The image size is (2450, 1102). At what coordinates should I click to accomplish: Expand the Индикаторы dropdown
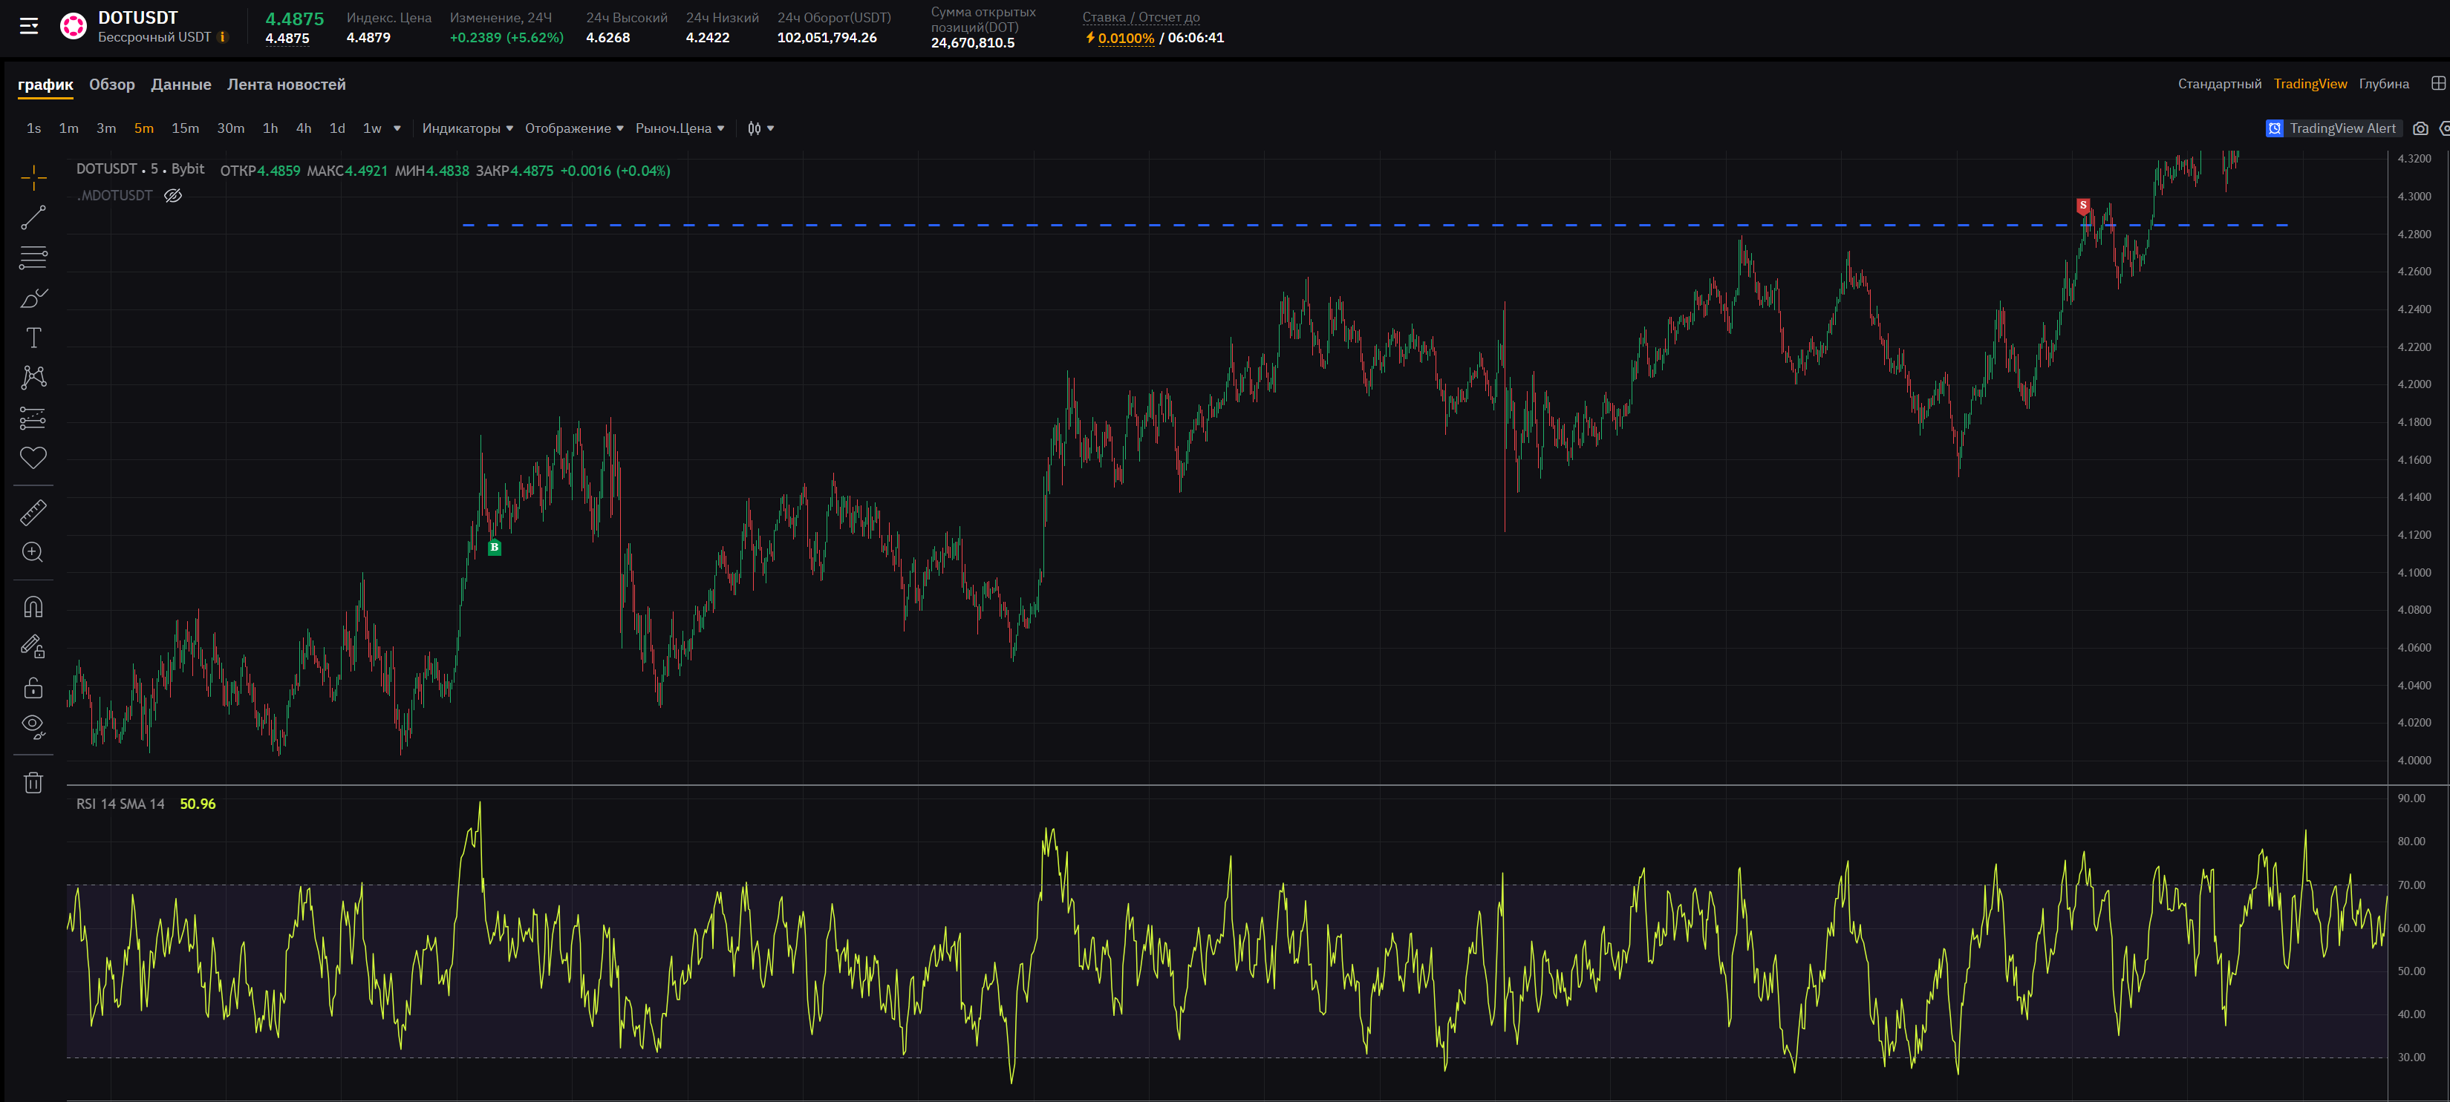click(x=467, y=128)
